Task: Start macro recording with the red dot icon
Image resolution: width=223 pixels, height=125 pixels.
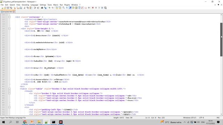Action: click(x=93, y=8)
